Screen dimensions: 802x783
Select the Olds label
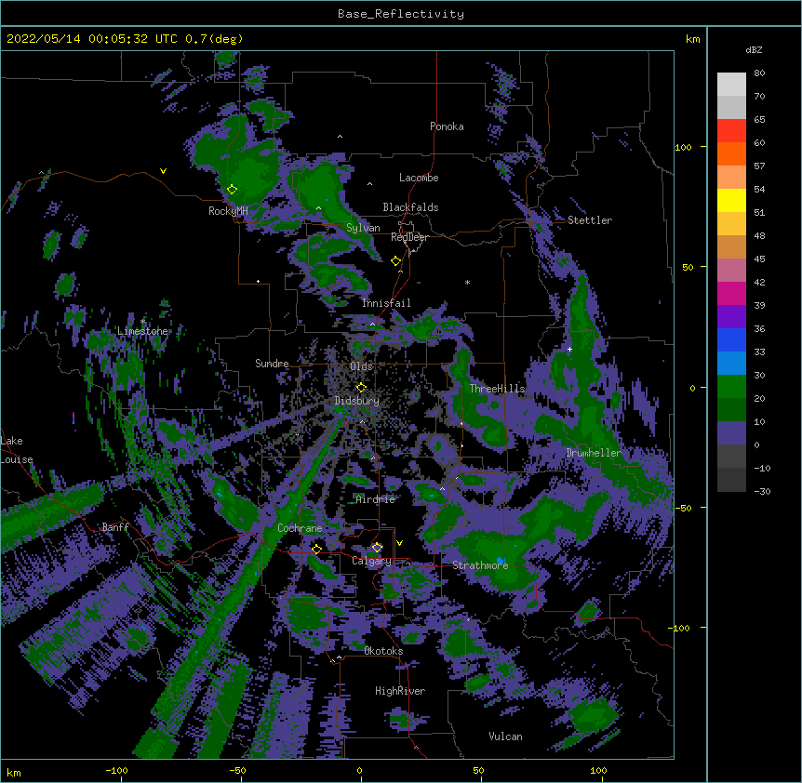[x=361, y=366]
